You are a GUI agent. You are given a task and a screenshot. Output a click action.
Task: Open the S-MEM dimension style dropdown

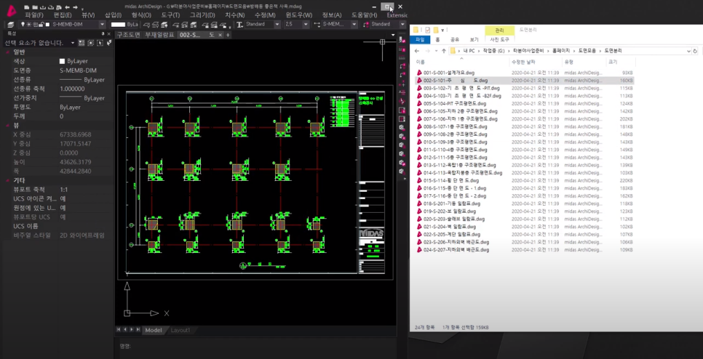pos(354,24)
